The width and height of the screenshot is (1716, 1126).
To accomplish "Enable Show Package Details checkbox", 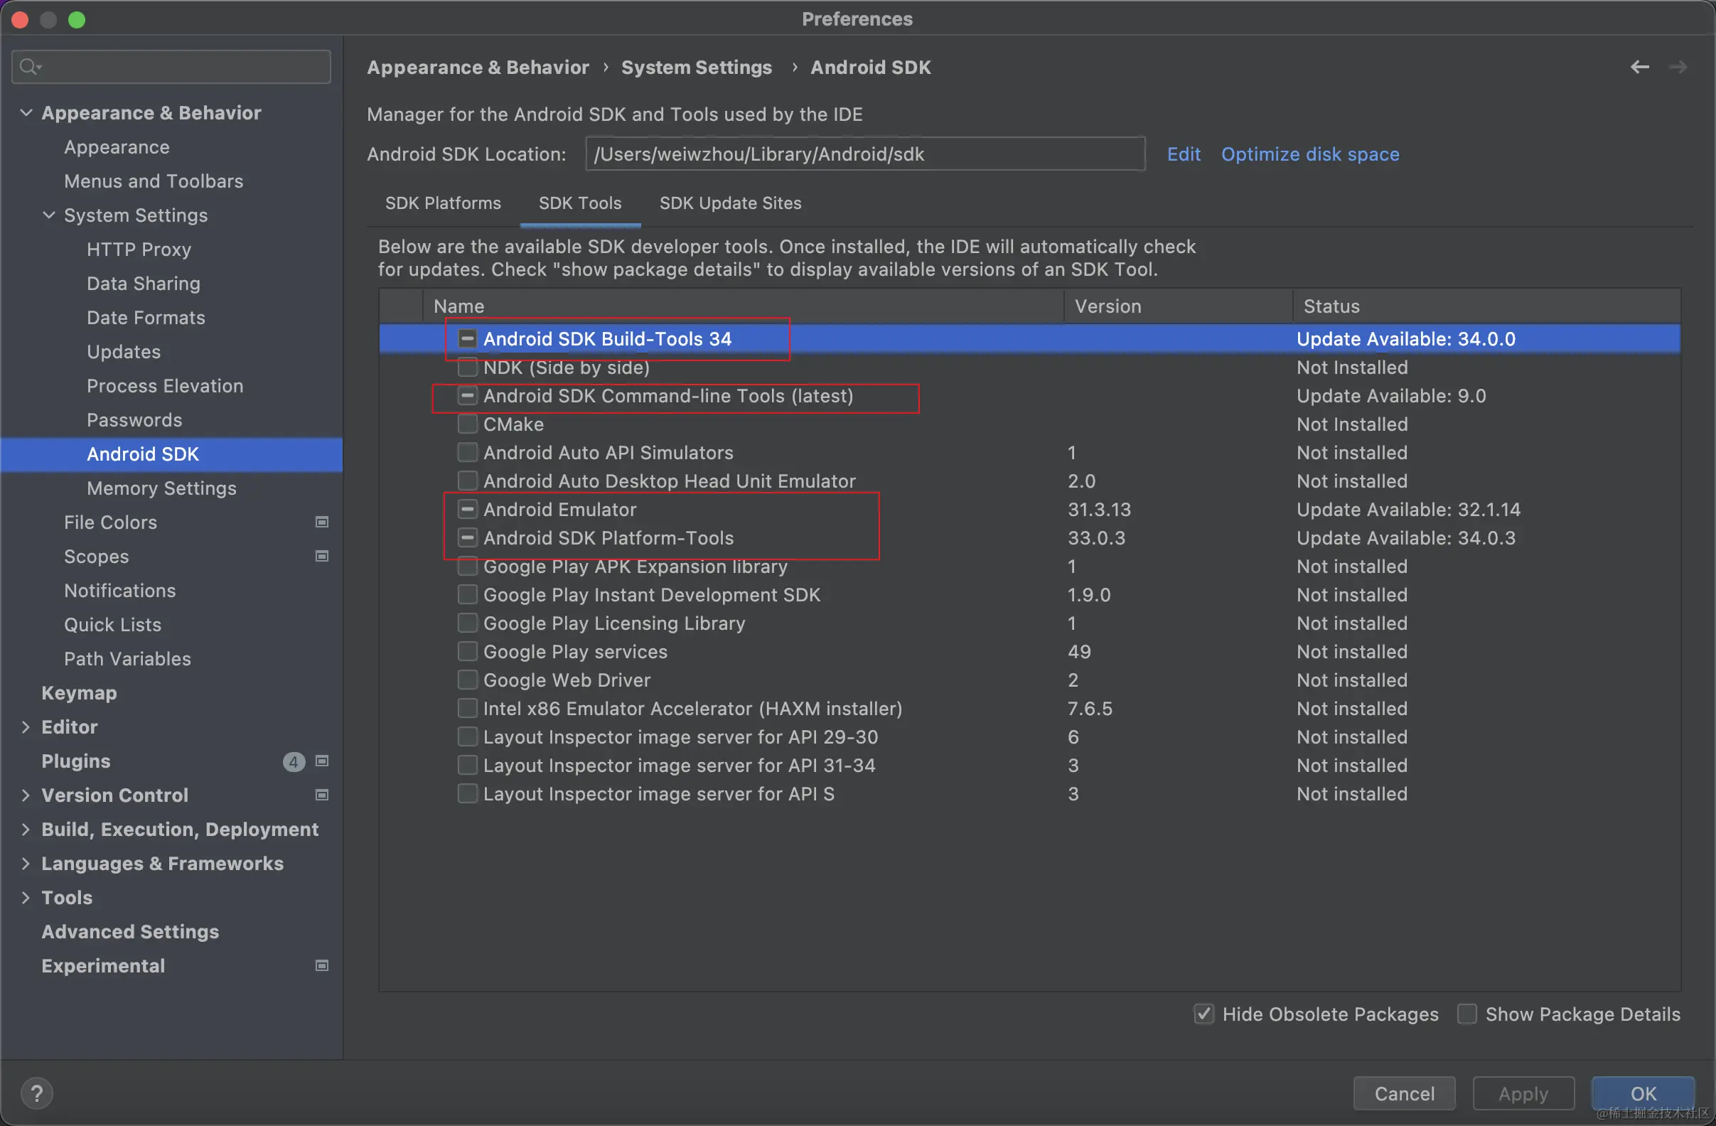I will coord(1466,1014).
